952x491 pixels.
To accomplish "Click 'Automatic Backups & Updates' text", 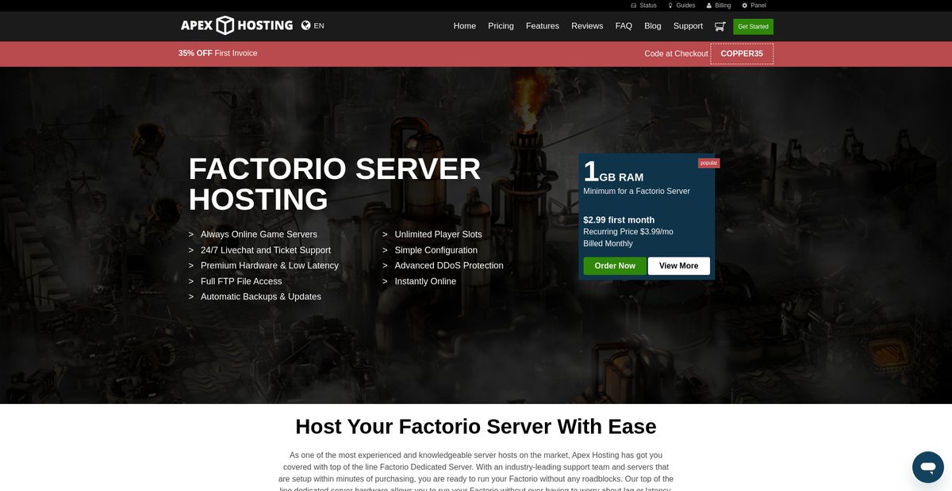I will click(x=261, y=297).
